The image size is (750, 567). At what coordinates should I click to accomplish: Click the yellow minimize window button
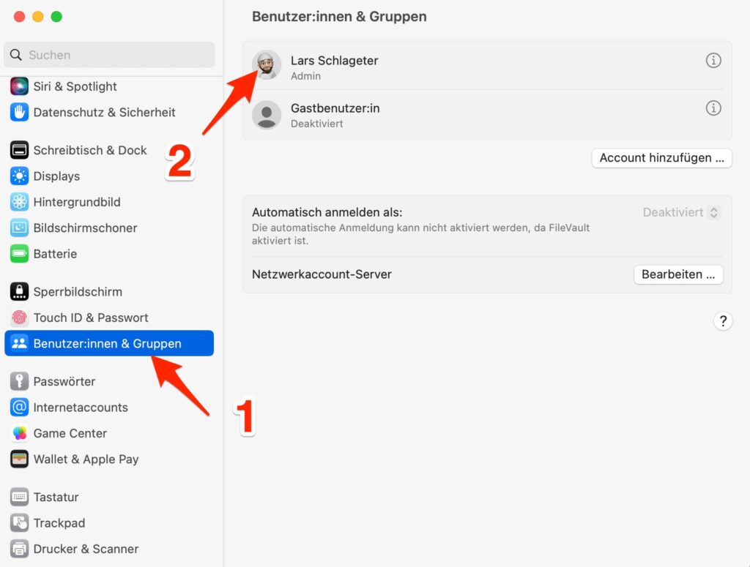coord(38,17)
